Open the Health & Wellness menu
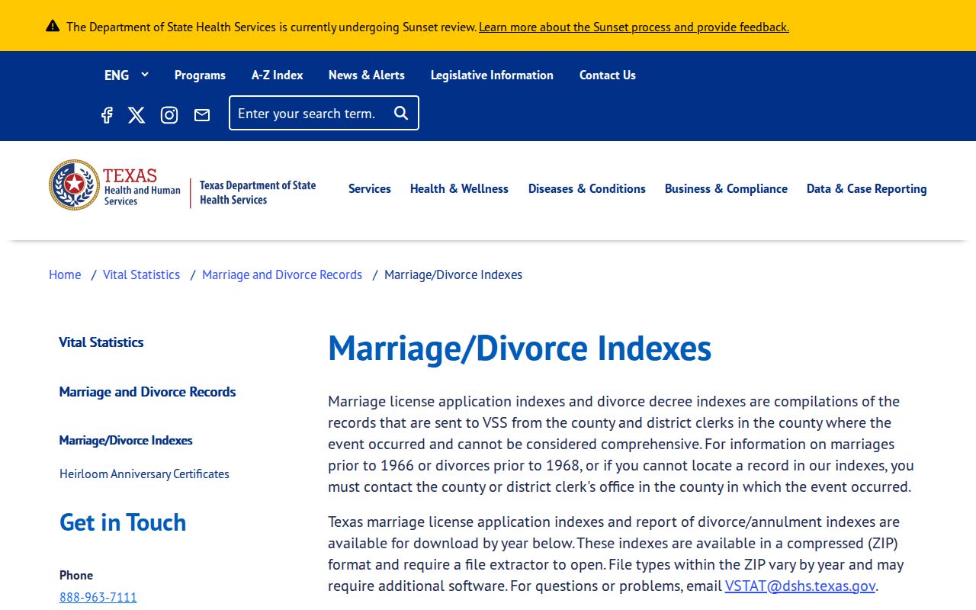Screen dimensions: 976x610 coord(459,188)
